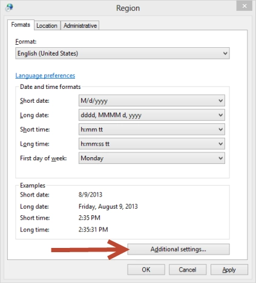Viewport: 256px width, 283px height.
Task: Select the example text Friday, August 9, 2013
Action: [x=108, y=206]
